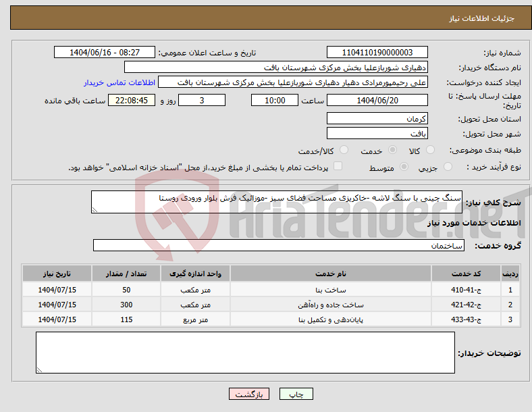Click the service name پایان‌دهی و تکمیل بنا
532x412 pixels.
click(x=330, y=319)
